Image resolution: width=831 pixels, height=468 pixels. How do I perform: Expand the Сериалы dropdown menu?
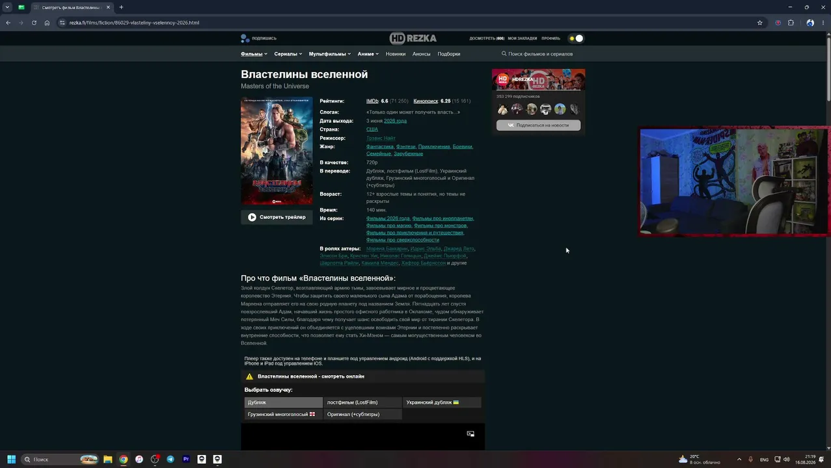click(288, 54)
